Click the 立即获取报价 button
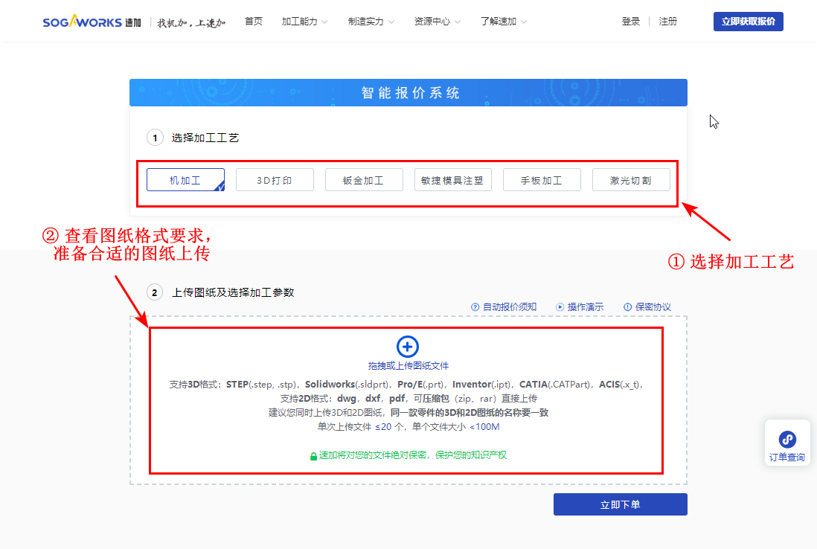 click(x=748, y=21)
